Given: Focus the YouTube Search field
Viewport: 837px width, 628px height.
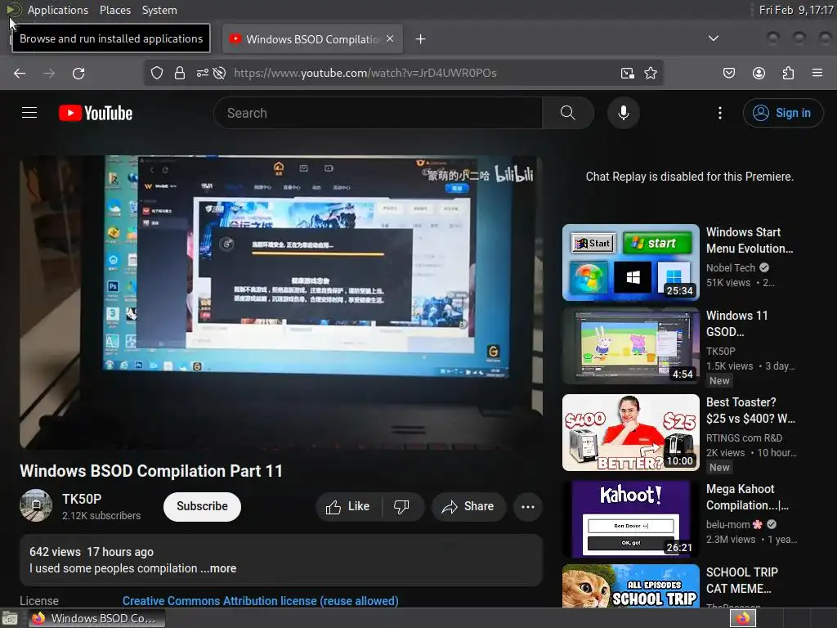Looking at the screenshot, I should point(378,113).
